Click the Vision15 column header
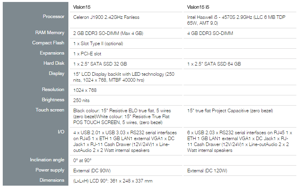The image size is (303, 188). [82, 7]
